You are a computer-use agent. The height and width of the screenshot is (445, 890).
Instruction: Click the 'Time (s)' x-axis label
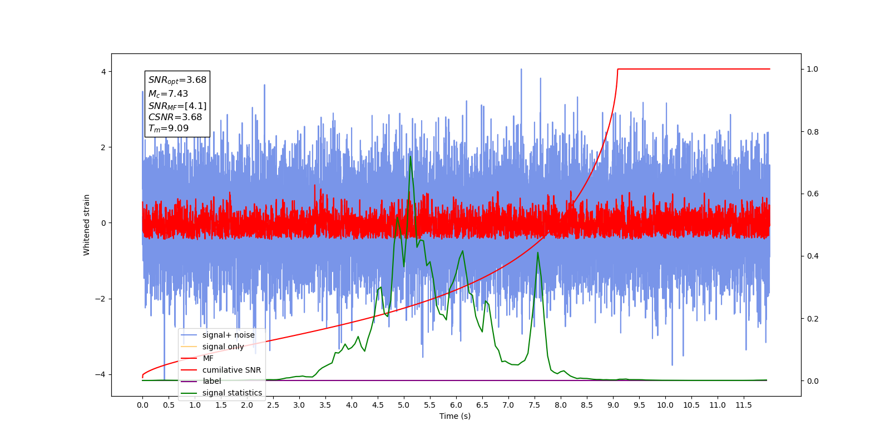[455, 416]
